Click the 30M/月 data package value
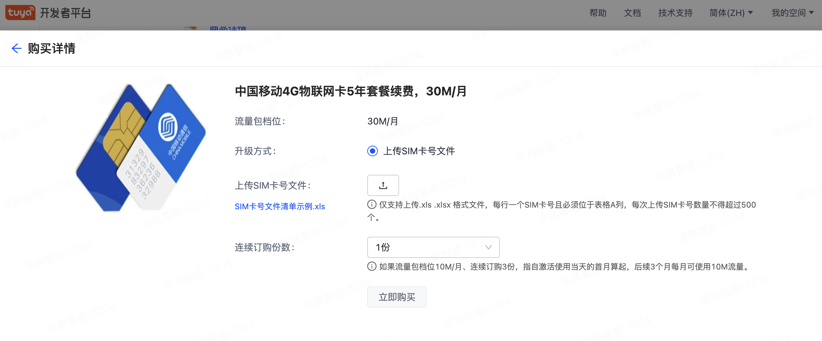Image resolution: width=822 pixels, height=341 pixels. pyautogui.click(x=383, y=121)
